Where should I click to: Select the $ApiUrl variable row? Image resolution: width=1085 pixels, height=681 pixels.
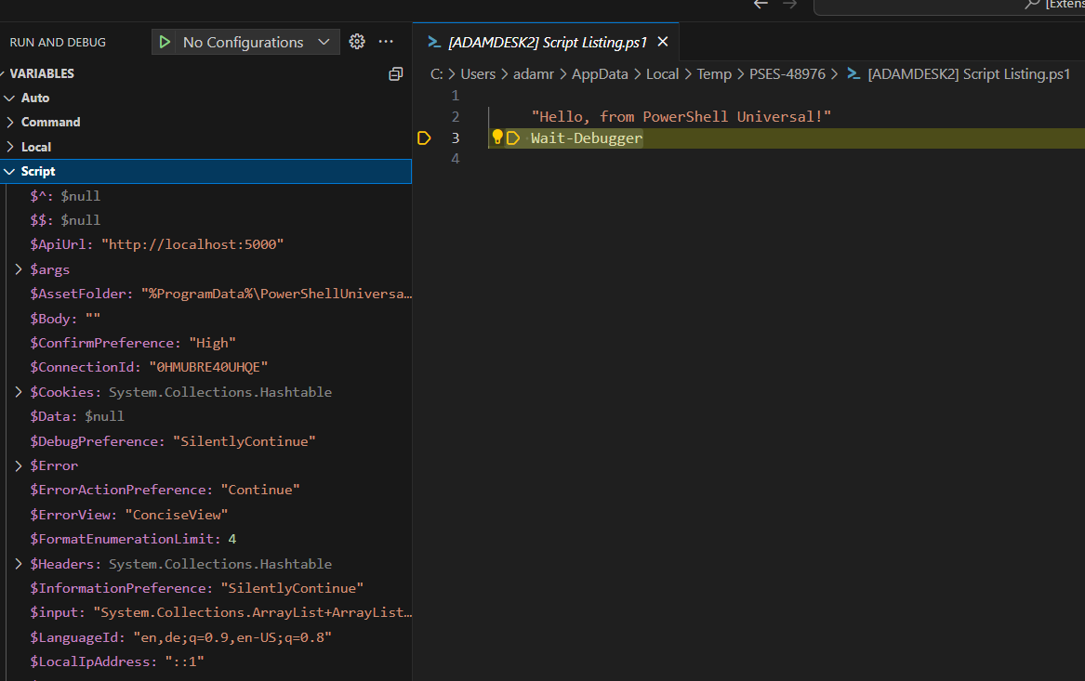click(x=156, y=244)
